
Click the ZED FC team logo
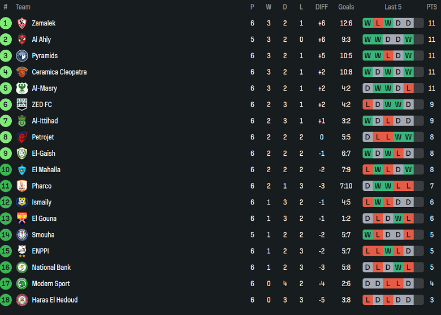(x=22, y=104)
